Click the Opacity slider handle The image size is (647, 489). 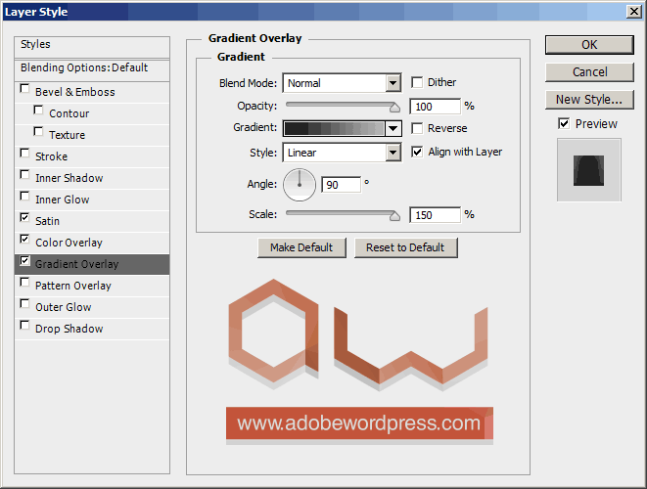[x=394, y=108]
